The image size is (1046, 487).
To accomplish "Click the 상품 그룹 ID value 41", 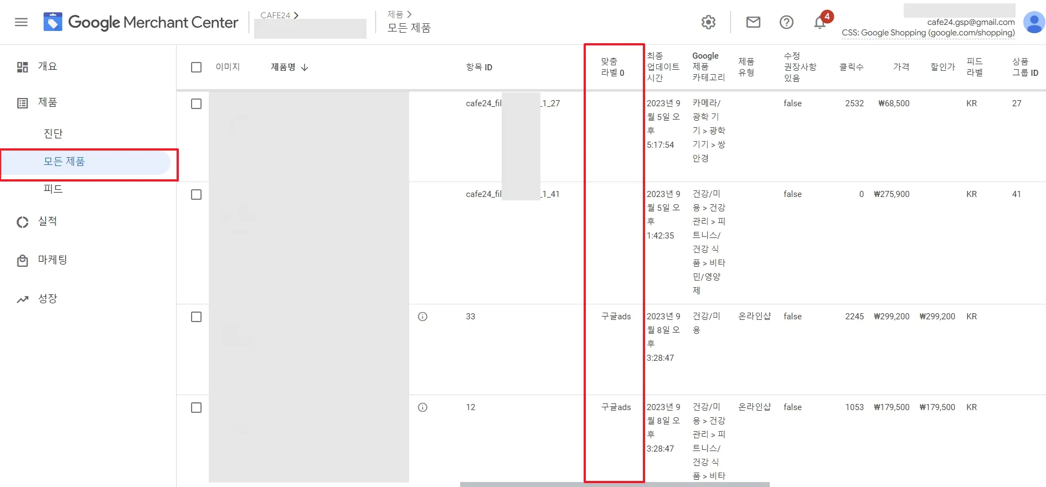I will tap(1017, 194).
